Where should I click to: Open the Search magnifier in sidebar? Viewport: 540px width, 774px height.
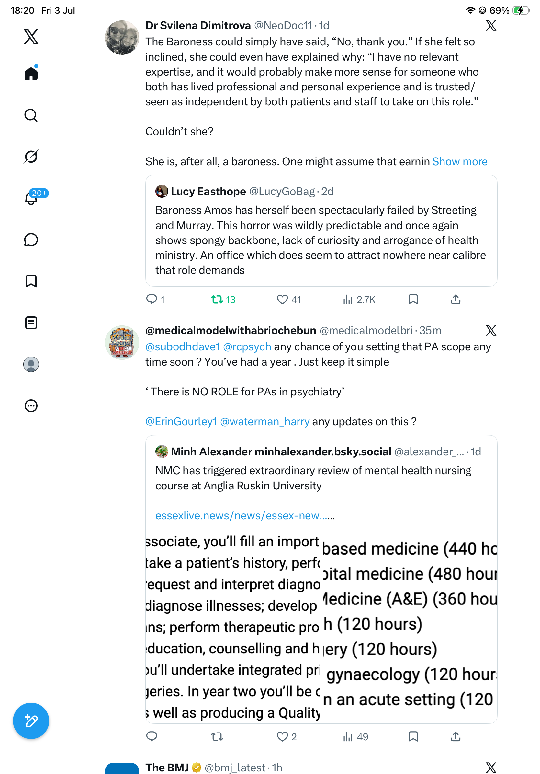[x=31, y=115]
